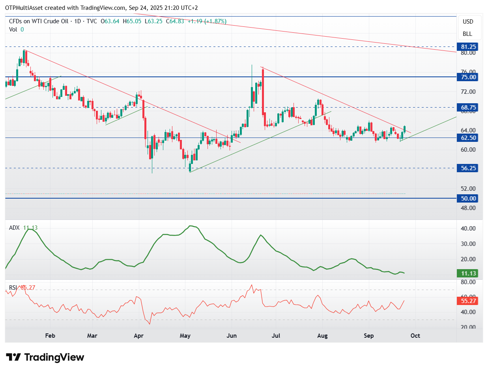Select the BLL unit label
This screenshot has height=372, width=488.
[x=467, y=34]
